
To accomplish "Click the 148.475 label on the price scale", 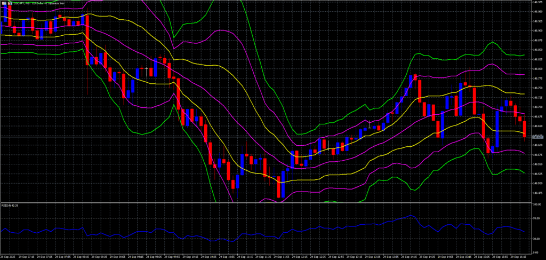I will [538, 193].
